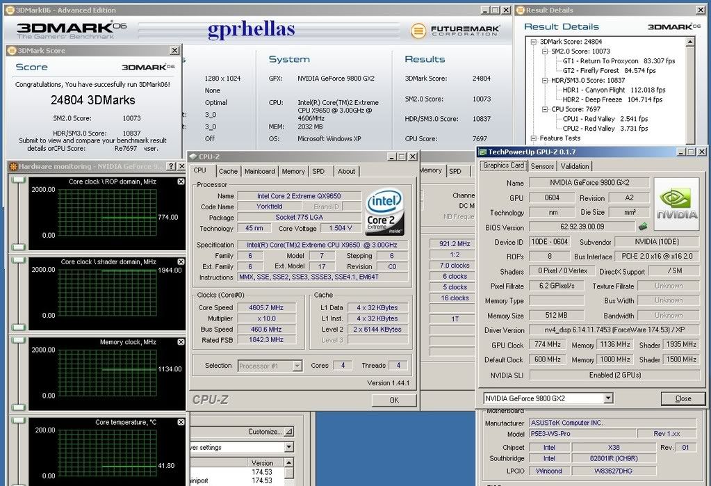The height and width of the screenshot is (486, 711).
Task: Open the Memory tab in CPU-Z
Action: coord(293,171)
